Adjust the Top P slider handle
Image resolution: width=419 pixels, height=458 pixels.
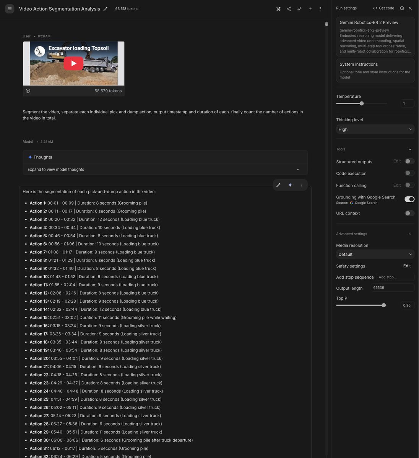pyautogui.click(x=384, y=305)
